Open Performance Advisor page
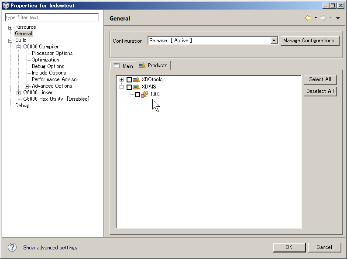347x259 pixels. point(55,79)
